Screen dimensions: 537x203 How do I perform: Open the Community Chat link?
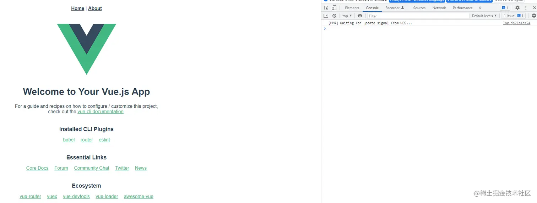pyautogui.click(x=92, y=168)
